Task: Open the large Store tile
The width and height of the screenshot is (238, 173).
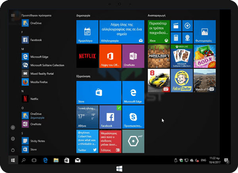Action: pos(99,93)
